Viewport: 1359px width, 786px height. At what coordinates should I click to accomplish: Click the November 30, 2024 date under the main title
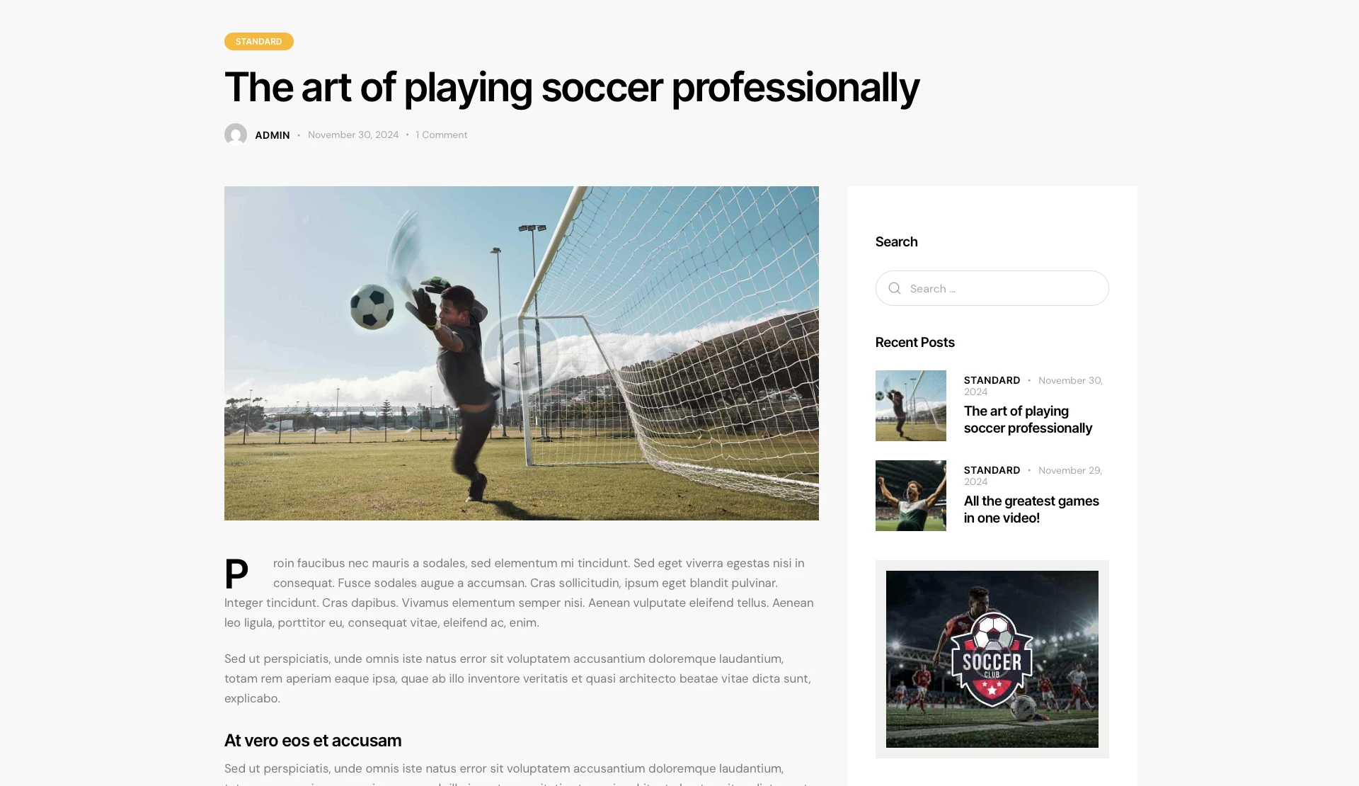tap(353, 135)
